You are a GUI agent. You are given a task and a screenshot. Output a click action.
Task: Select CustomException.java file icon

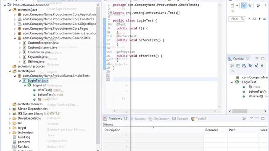pyautogui.click(x=24, y=43)
